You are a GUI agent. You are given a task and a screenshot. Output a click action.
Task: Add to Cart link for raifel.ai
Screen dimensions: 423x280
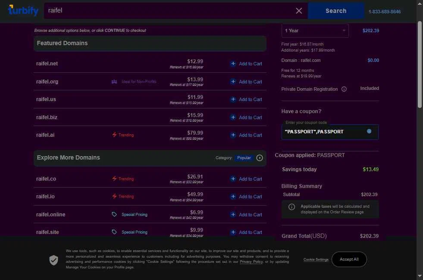(251, 135)
